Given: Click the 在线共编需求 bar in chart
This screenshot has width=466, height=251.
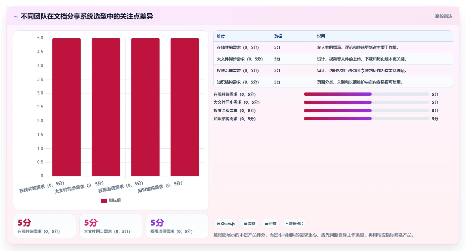Looking at the screenshot, I should tap(67, 107).
